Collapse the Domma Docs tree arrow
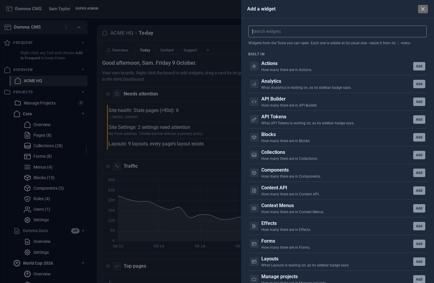The image size is (434, 283). (x=83, y=231)
